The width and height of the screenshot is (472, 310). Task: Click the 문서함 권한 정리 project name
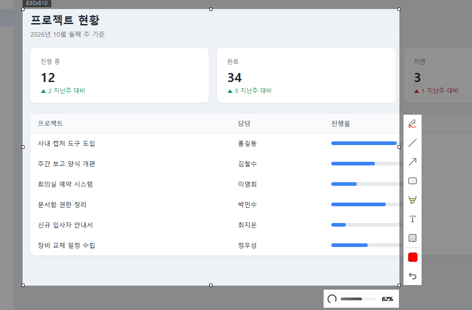coord(62,204)
